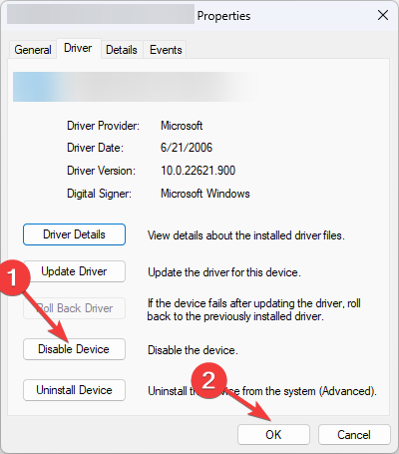Go to the Events tab
Image resolution: width=399 pixels, height=454 pixels.
[x=166, y=50]
